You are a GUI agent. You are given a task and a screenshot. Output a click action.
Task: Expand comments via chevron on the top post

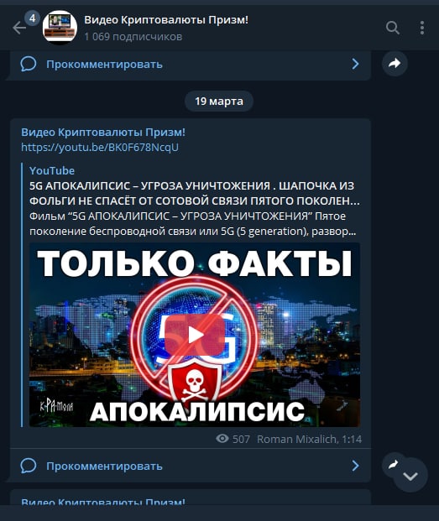pyautogui.click(x=355, y=64)
